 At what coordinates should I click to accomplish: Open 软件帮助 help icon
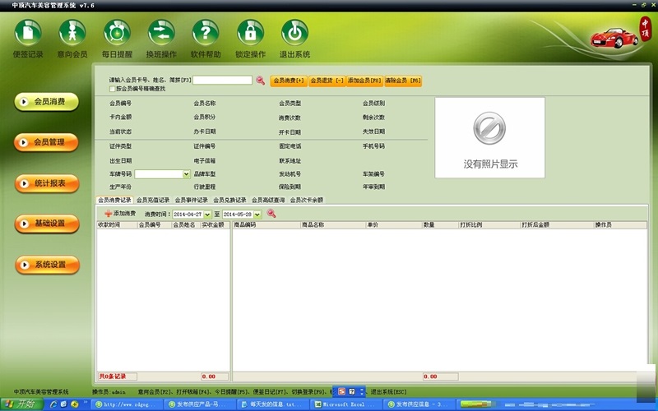[206, 34]
